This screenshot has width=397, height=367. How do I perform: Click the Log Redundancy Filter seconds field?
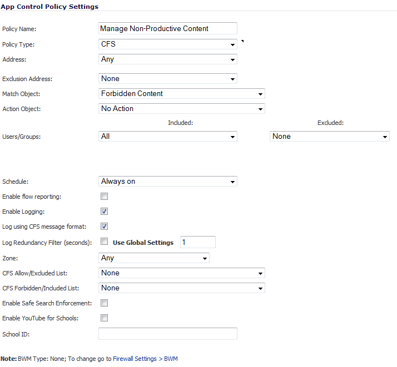click(x=198, y=242)
